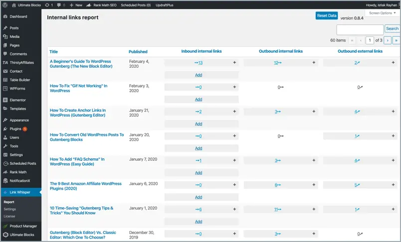Click the Reset Data button
Viewport: 401px width, 242px height.
[x=327, y=15]
